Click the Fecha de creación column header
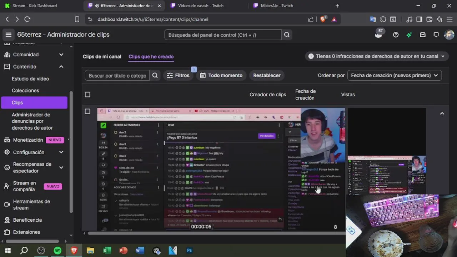The image size is (457, 257). point(305,95)
